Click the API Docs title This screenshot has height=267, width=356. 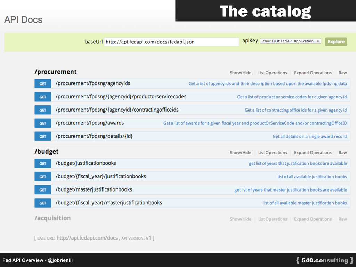click(x=23, y=19)
